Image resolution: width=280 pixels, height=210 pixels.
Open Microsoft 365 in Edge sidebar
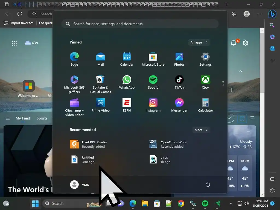(x=272, y=37)
